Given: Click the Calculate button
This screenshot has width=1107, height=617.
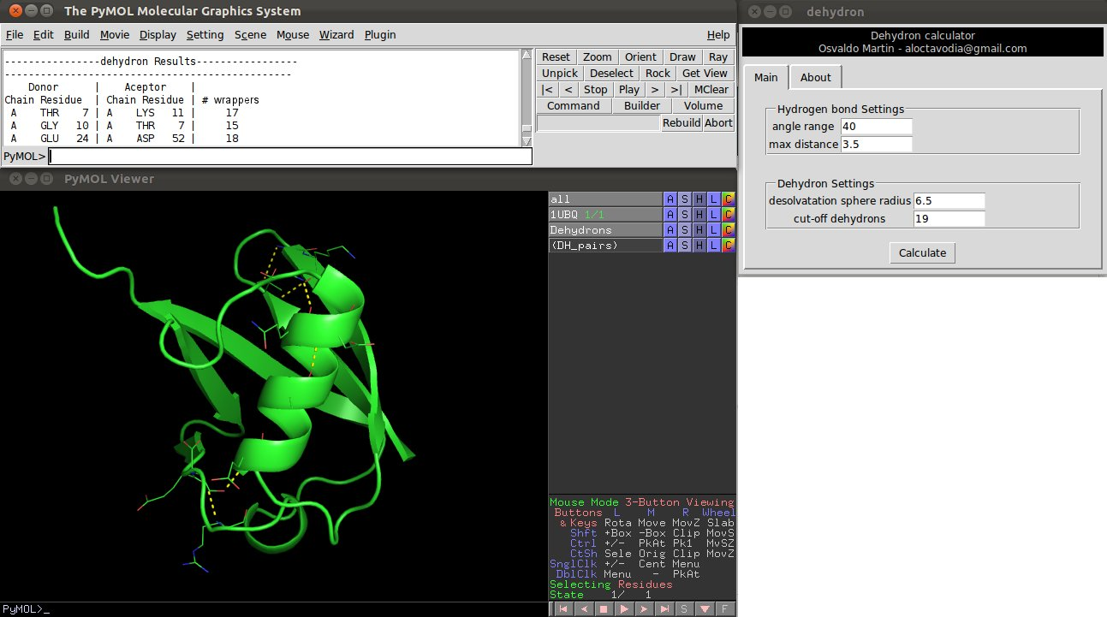Looking at the screenshot, I should (922, 252).
